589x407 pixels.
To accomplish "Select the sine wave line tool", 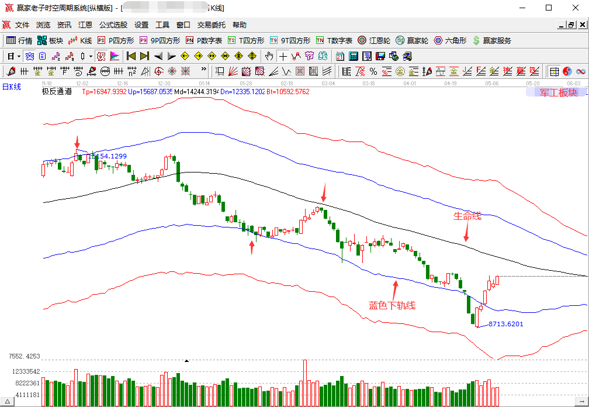I will (x=441, y=71).
